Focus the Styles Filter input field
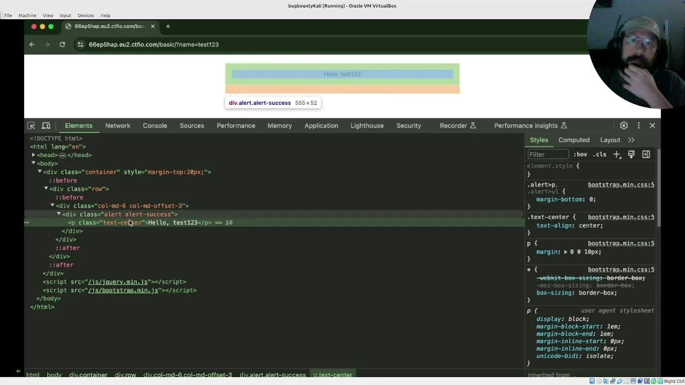 pyautogui.click(x=548, y=155)
